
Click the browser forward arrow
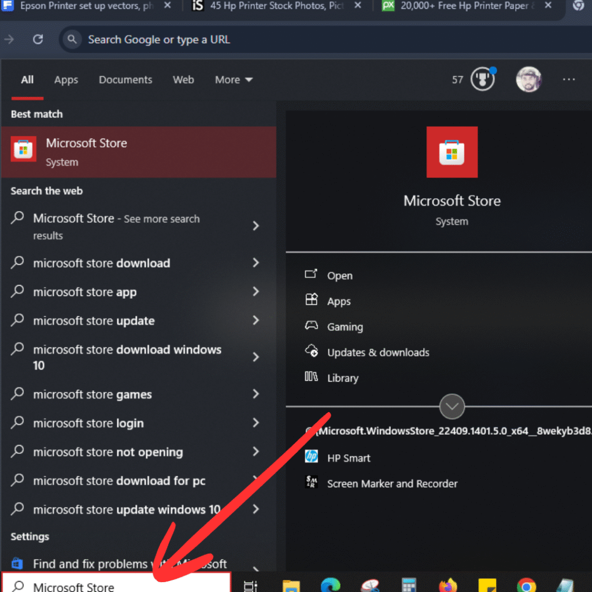pos(9,39)
